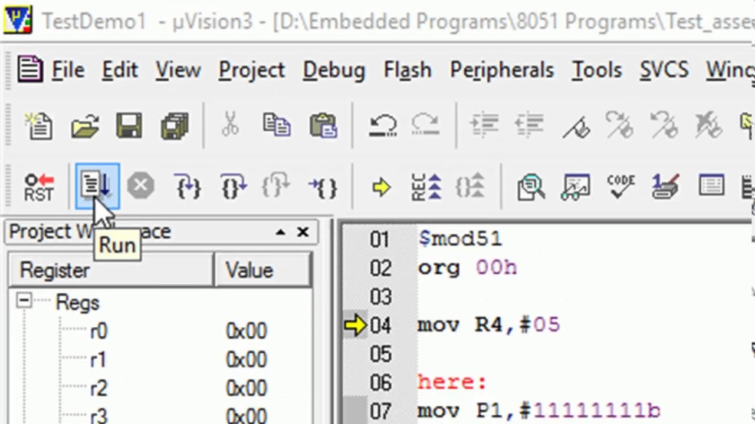The image size is (755, 424).
Task: Click the r0 value 0x00
Action: [246, 331]
